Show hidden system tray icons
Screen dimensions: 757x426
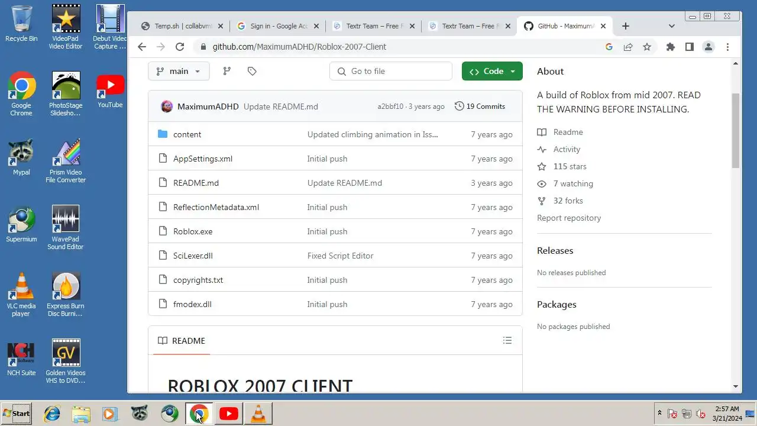[x=659, y=413]
